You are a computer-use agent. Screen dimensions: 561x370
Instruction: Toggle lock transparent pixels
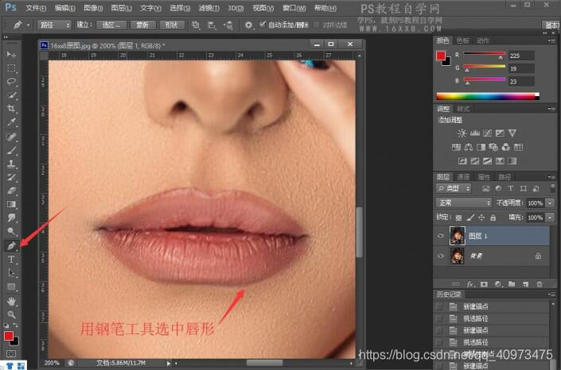(458, 218)
